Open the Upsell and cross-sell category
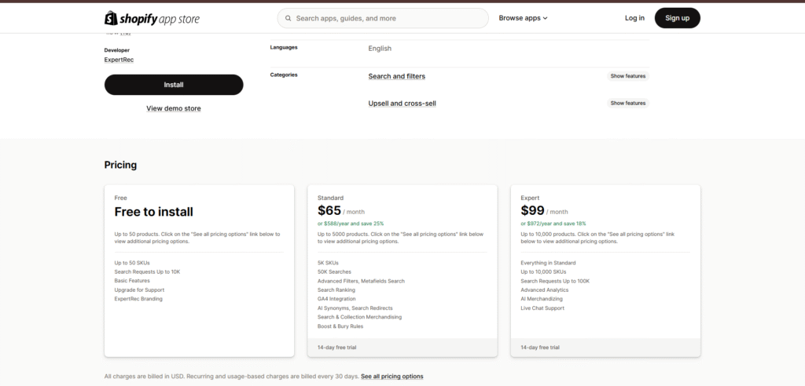 coord(402,104)
